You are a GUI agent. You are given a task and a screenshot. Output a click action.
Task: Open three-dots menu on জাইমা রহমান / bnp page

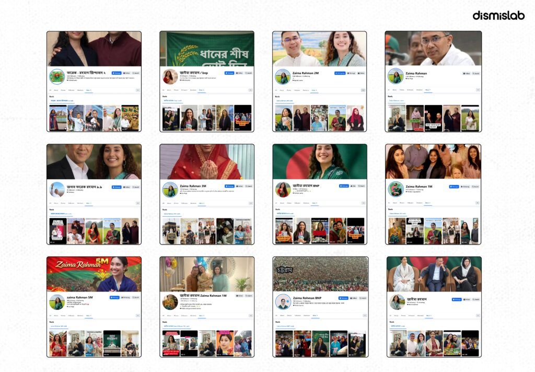pos(250,90)
